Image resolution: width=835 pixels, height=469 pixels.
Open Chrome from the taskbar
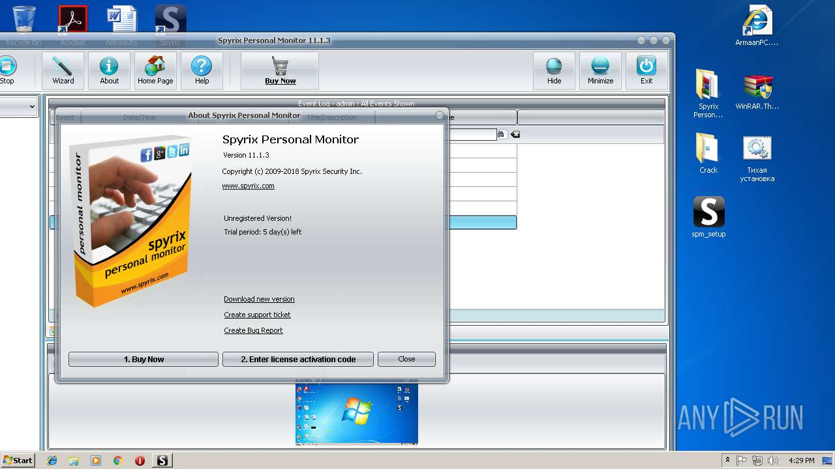[117, 461]
